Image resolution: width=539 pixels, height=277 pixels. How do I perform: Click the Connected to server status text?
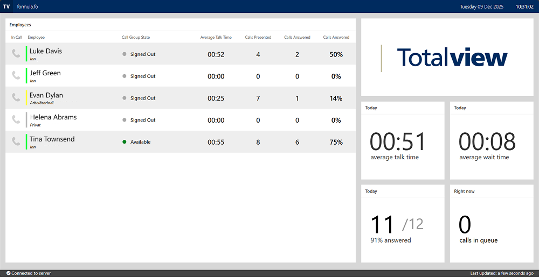31,273
